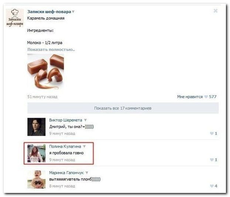Like the post via the 577 heart icon
Viewport: 230px width, 197px height.
click(x=206, y=97)
